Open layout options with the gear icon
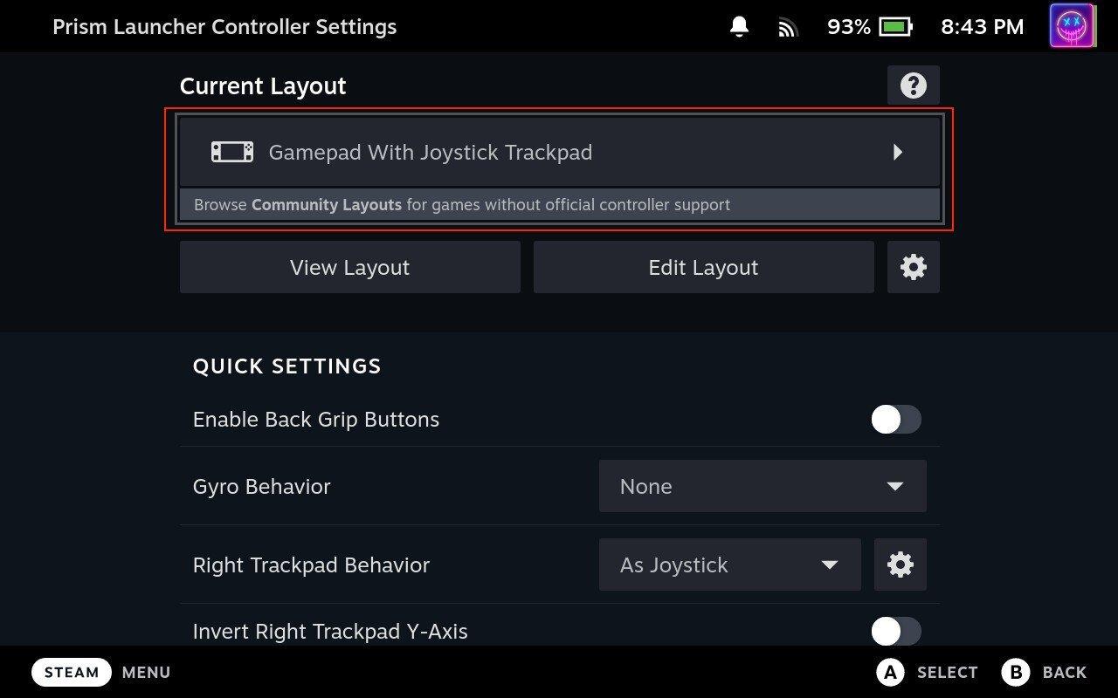The width and height of the screenshot is (1118, 698). 913,267
